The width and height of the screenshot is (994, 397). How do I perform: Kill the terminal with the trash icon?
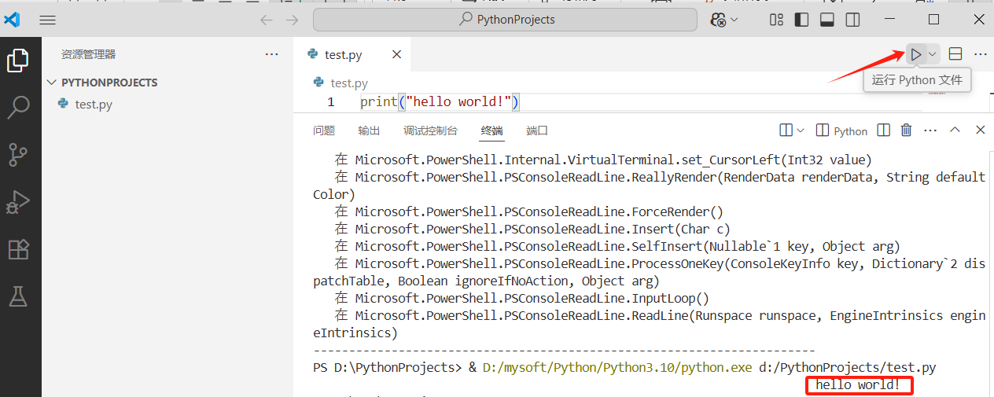pos(906,130)
